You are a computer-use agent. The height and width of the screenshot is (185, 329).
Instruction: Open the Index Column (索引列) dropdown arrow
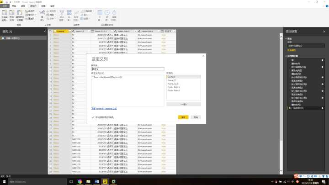click(36, 15)
